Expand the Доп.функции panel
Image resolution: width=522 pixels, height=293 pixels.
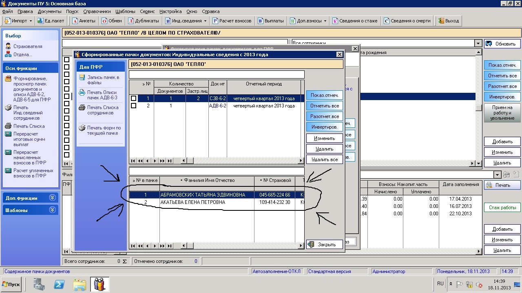(52, 198)
